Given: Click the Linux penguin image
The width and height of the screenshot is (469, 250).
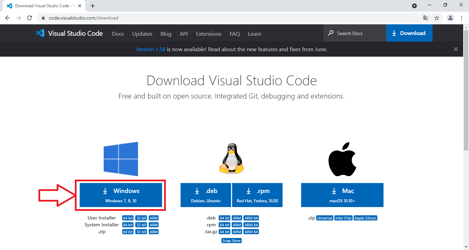Looking at the screenshot, I should coord(232,158).
